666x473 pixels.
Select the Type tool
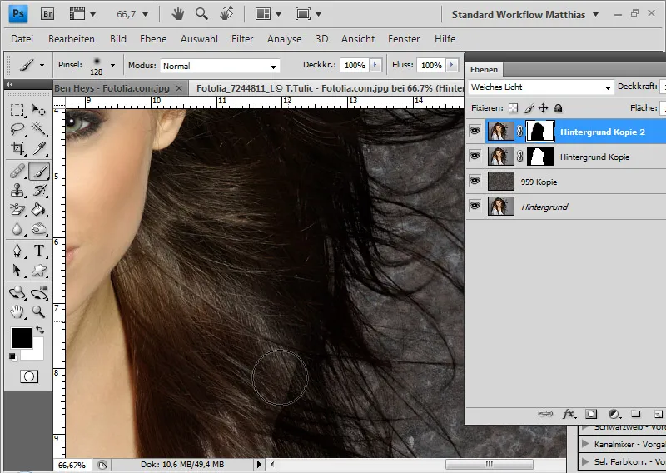38,251
